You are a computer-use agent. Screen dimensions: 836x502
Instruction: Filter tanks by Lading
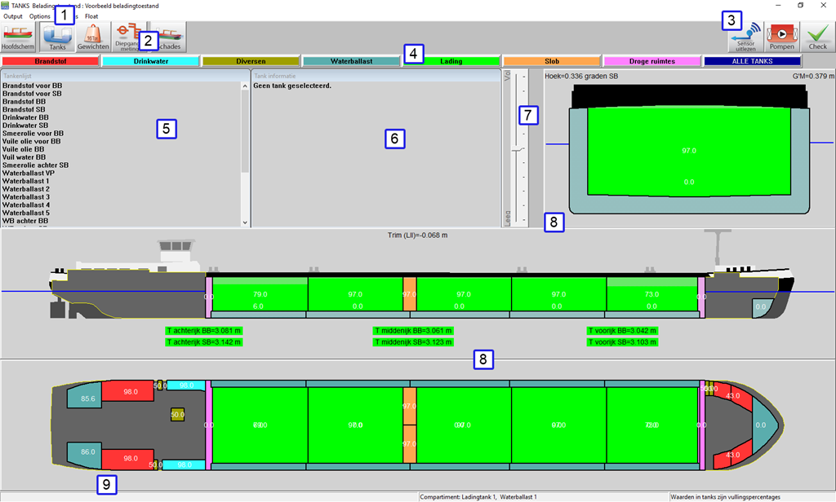451,61
